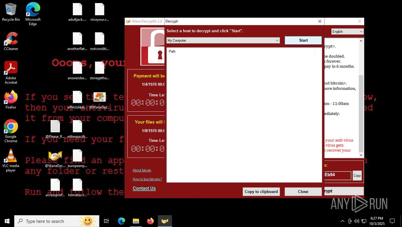This screenshot has width=402, height=227.
Task: Select the @WanaDec handshake icon on the desktop
Action: tap(55, 159)
